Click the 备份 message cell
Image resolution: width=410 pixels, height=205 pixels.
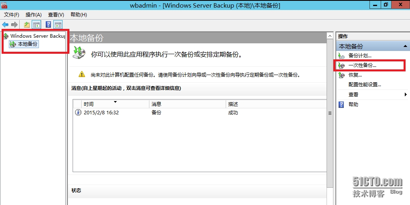pos(156,113)
